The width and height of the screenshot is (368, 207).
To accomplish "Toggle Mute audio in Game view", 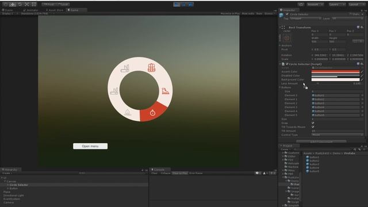I will click(x=248, y=14).
